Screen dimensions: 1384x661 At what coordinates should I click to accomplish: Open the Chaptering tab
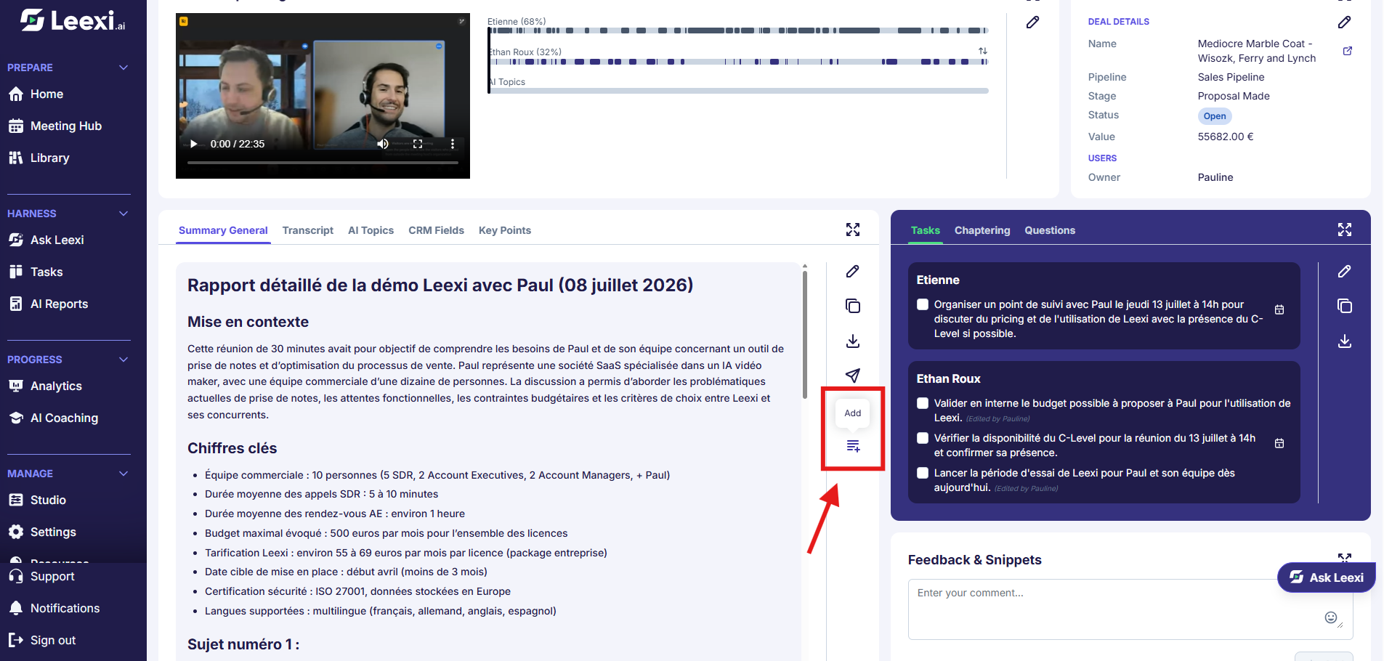tap(982, 230)
